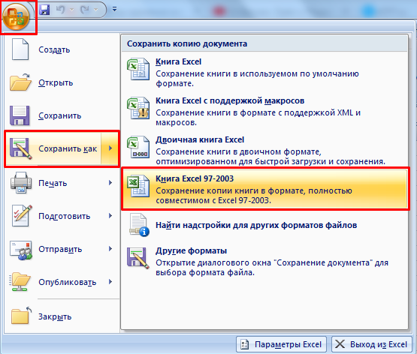Click the Параметры Excel button

(281, 344)
